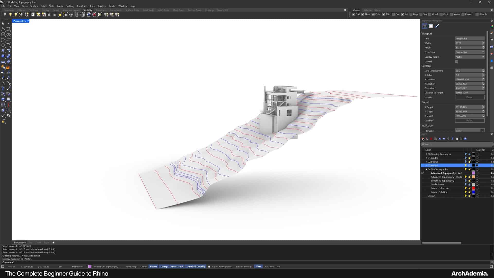Click the Lock objects padlock icon
The width and height of the screenshot is (494, 278).
(x=49, y=15)
